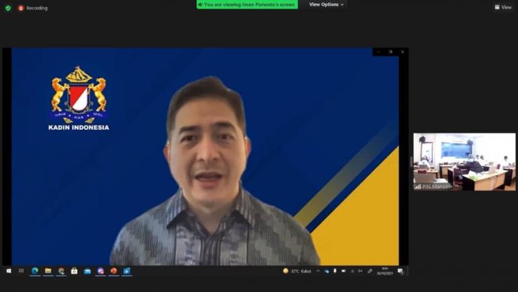Open PowerPoint from the taskbar
The image size is (518, 292).
[114, 271]
